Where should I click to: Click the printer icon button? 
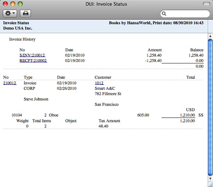[x=25, y=13]
